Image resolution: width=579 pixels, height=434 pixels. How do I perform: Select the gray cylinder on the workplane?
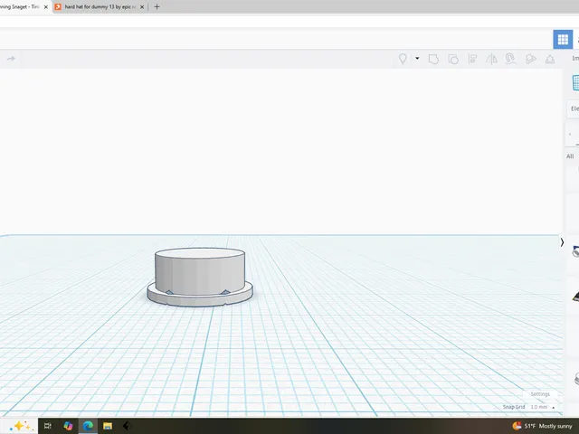(200, 271)
